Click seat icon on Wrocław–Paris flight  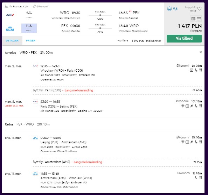(196, 70)
